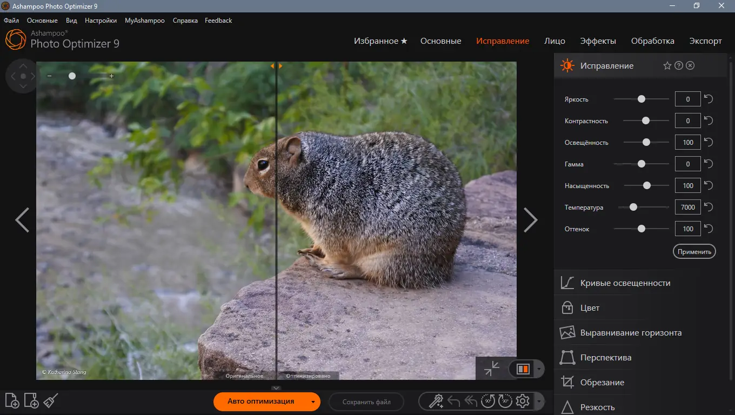Reset Температура with its undo arrow

[709, 207]
